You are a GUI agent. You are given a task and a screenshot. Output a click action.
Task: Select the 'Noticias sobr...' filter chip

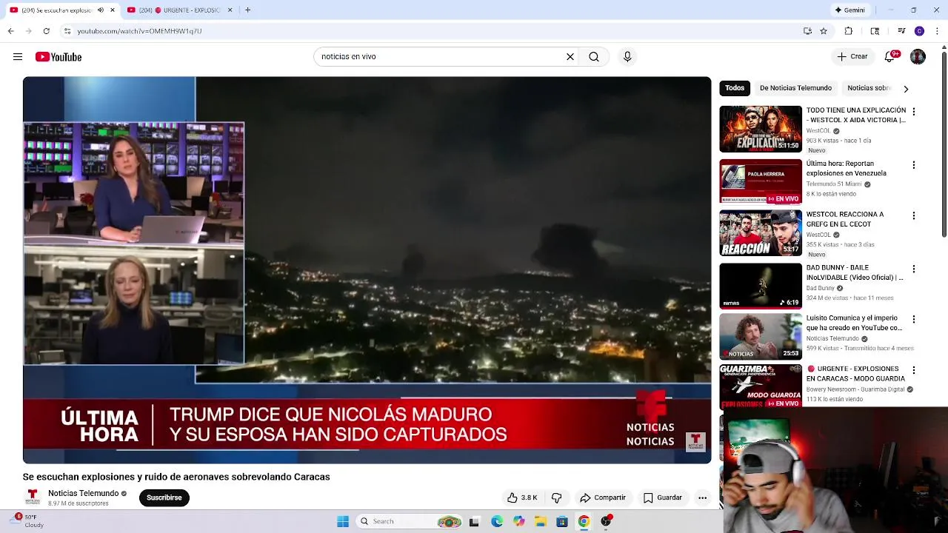click(x=868, y=88)
